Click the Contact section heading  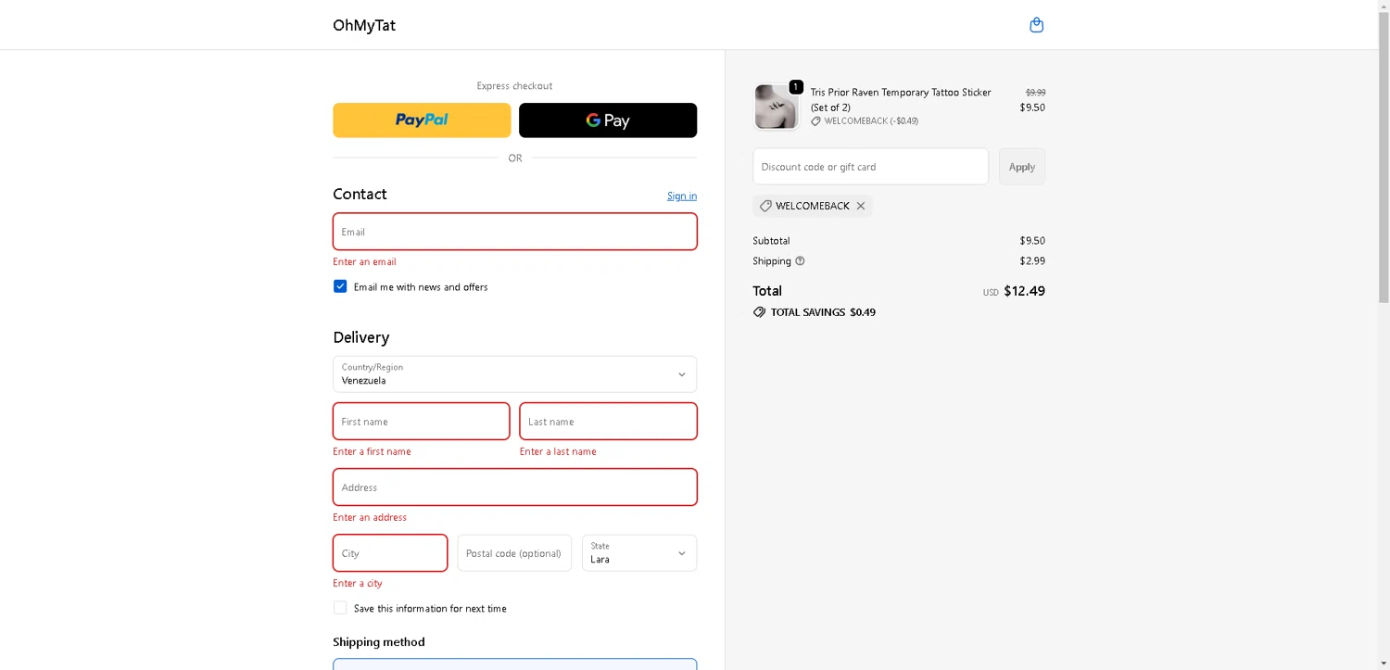click(360, 194)
